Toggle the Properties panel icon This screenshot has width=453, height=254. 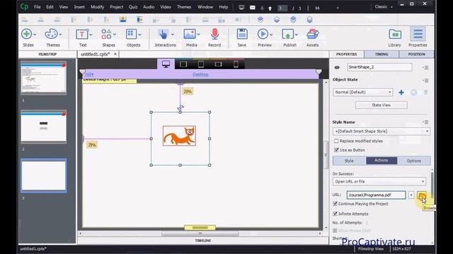(418, 35)
